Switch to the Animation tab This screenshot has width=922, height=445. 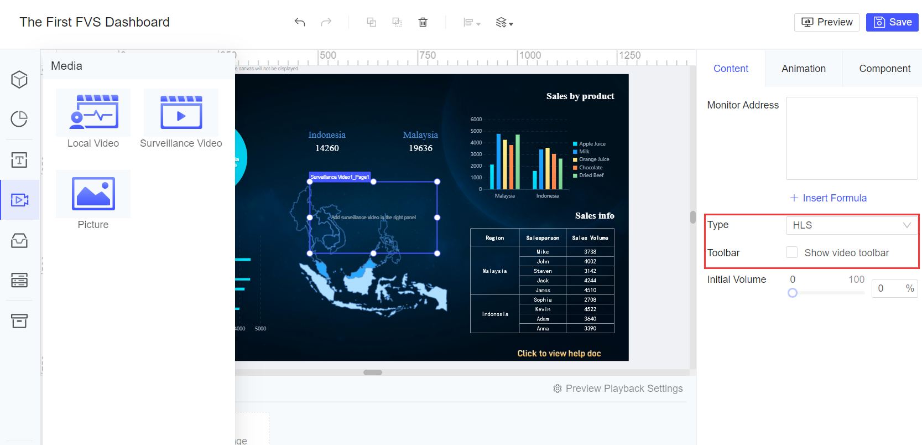[x=804, y=69]
